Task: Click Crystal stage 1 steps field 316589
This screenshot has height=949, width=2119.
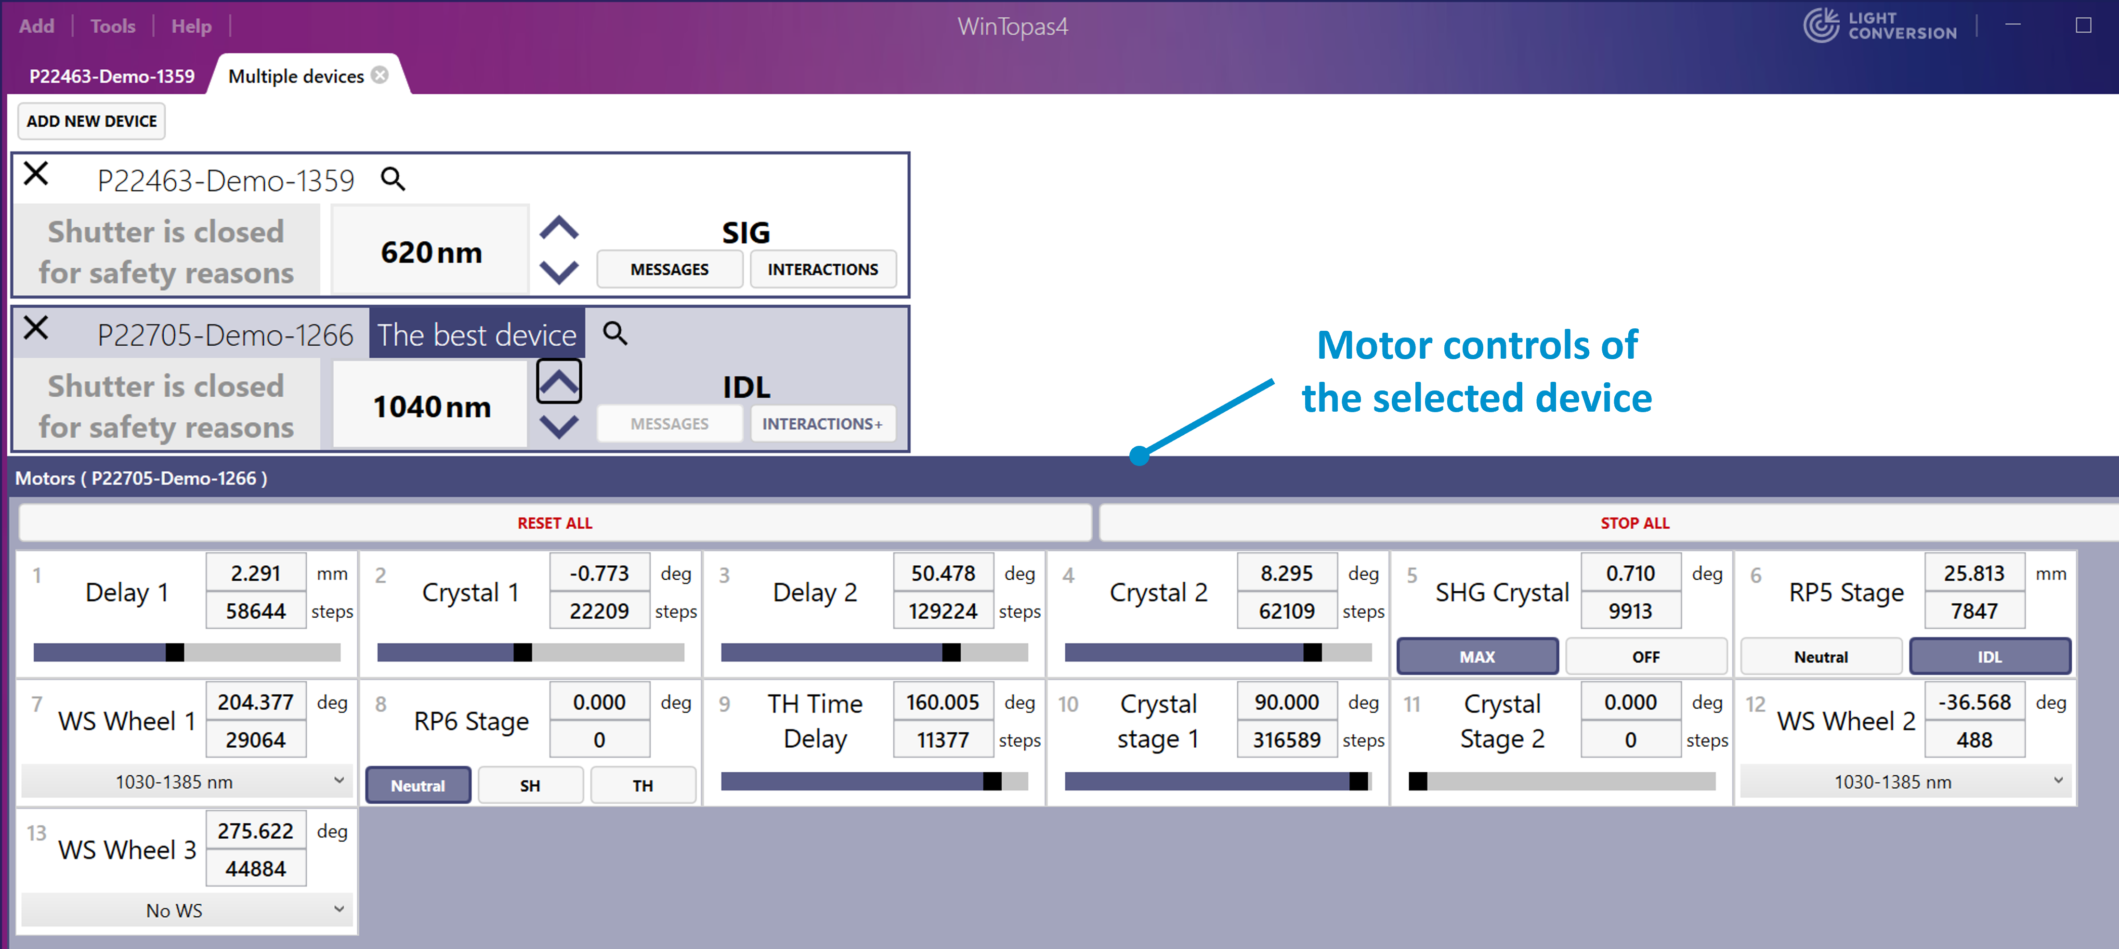Action: point(1287,740)
